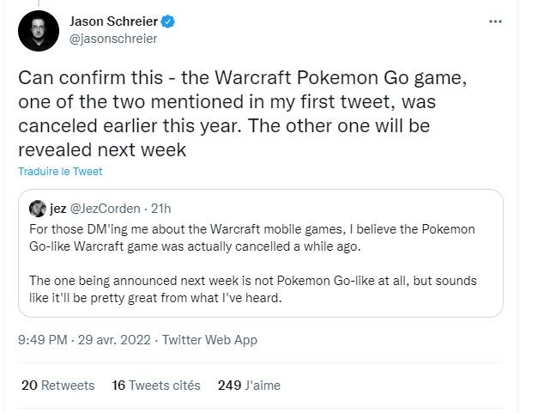
Task: Show the 249 J'aime likes list
Action: 249,386
